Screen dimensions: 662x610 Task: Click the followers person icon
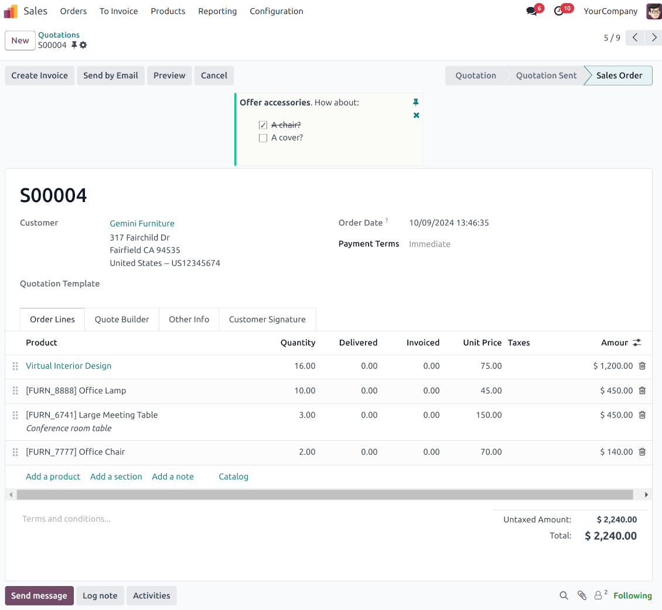tap(598, 595)
